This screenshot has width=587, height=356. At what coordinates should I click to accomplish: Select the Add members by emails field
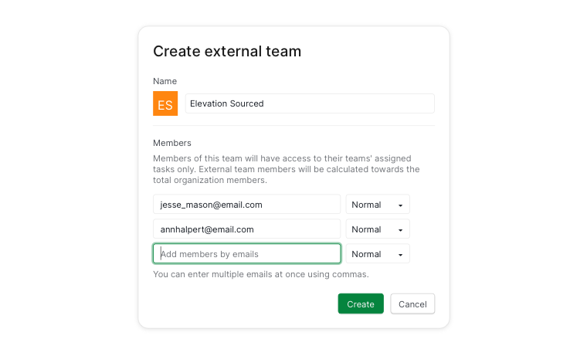(246, 254)
